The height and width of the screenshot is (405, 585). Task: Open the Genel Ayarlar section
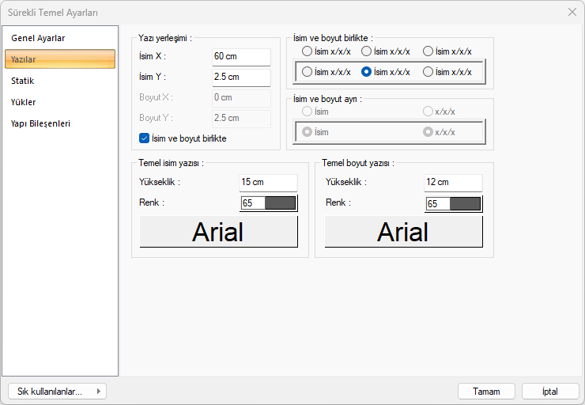(x=38, y=38)
